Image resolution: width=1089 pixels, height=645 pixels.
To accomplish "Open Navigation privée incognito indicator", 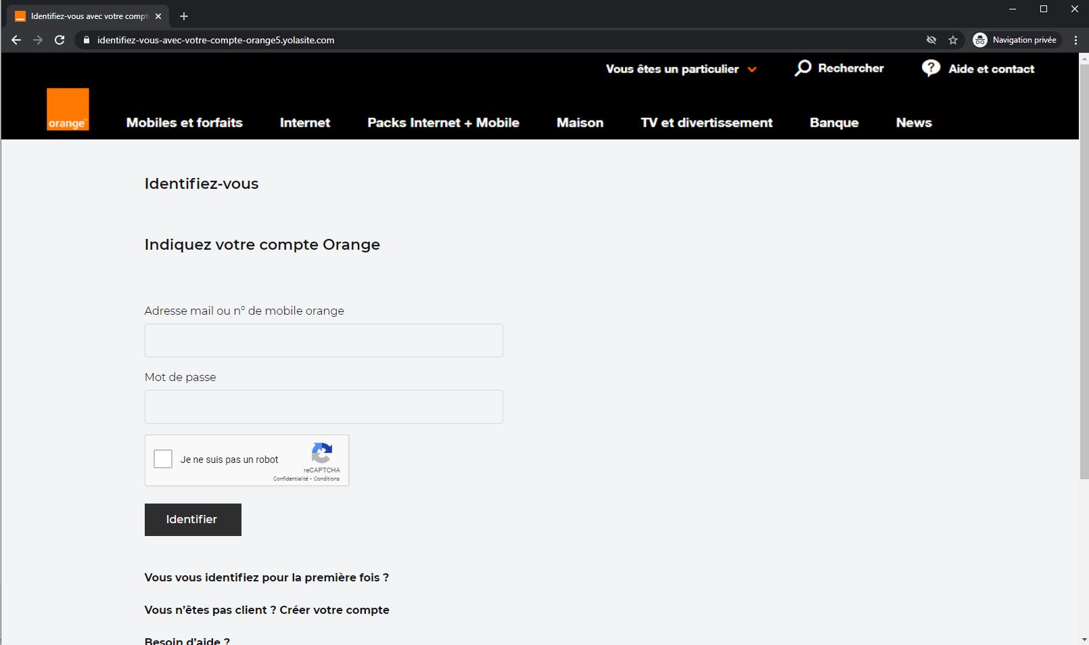I will pos(1017,40).
